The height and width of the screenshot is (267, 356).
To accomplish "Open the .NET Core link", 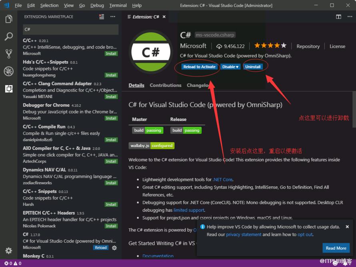I will click(x=223, y=179).
